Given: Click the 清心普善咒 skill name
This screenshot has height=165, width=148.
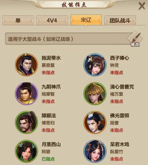Looking at the screenshot, I should coord(122,87).
